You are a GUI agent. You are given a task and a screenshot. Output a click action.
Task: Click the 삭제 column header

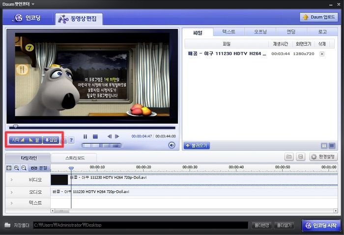(322, 44)
